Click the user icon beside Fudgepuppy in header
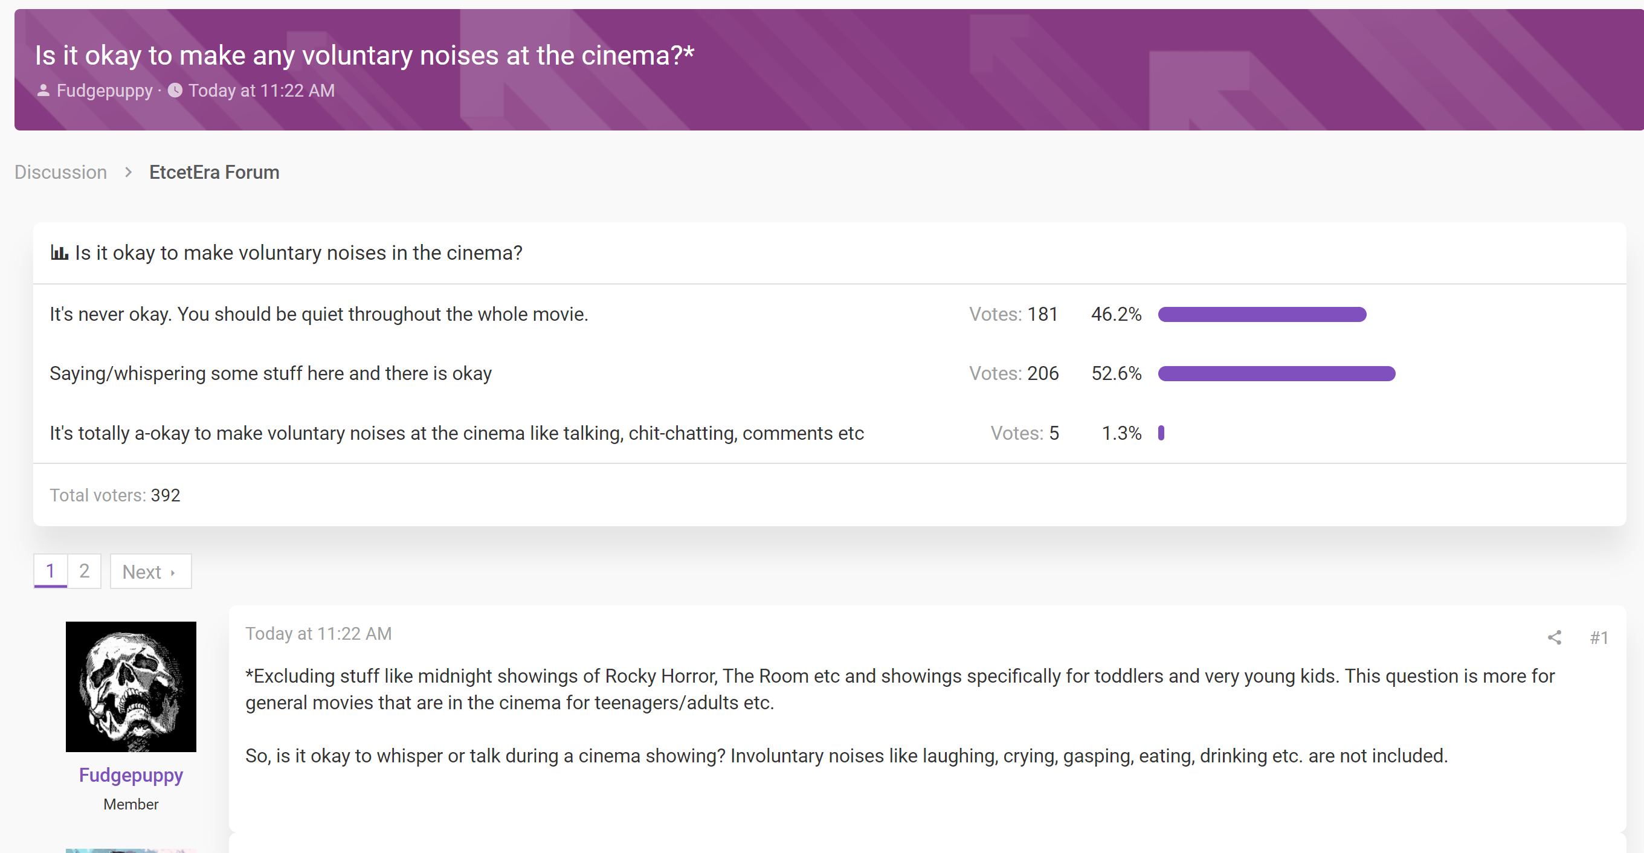1644x853 pixels. (x=43, y=91)
